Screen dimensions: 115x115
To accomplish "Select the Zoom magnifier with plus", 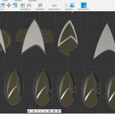I will point(41,111).
